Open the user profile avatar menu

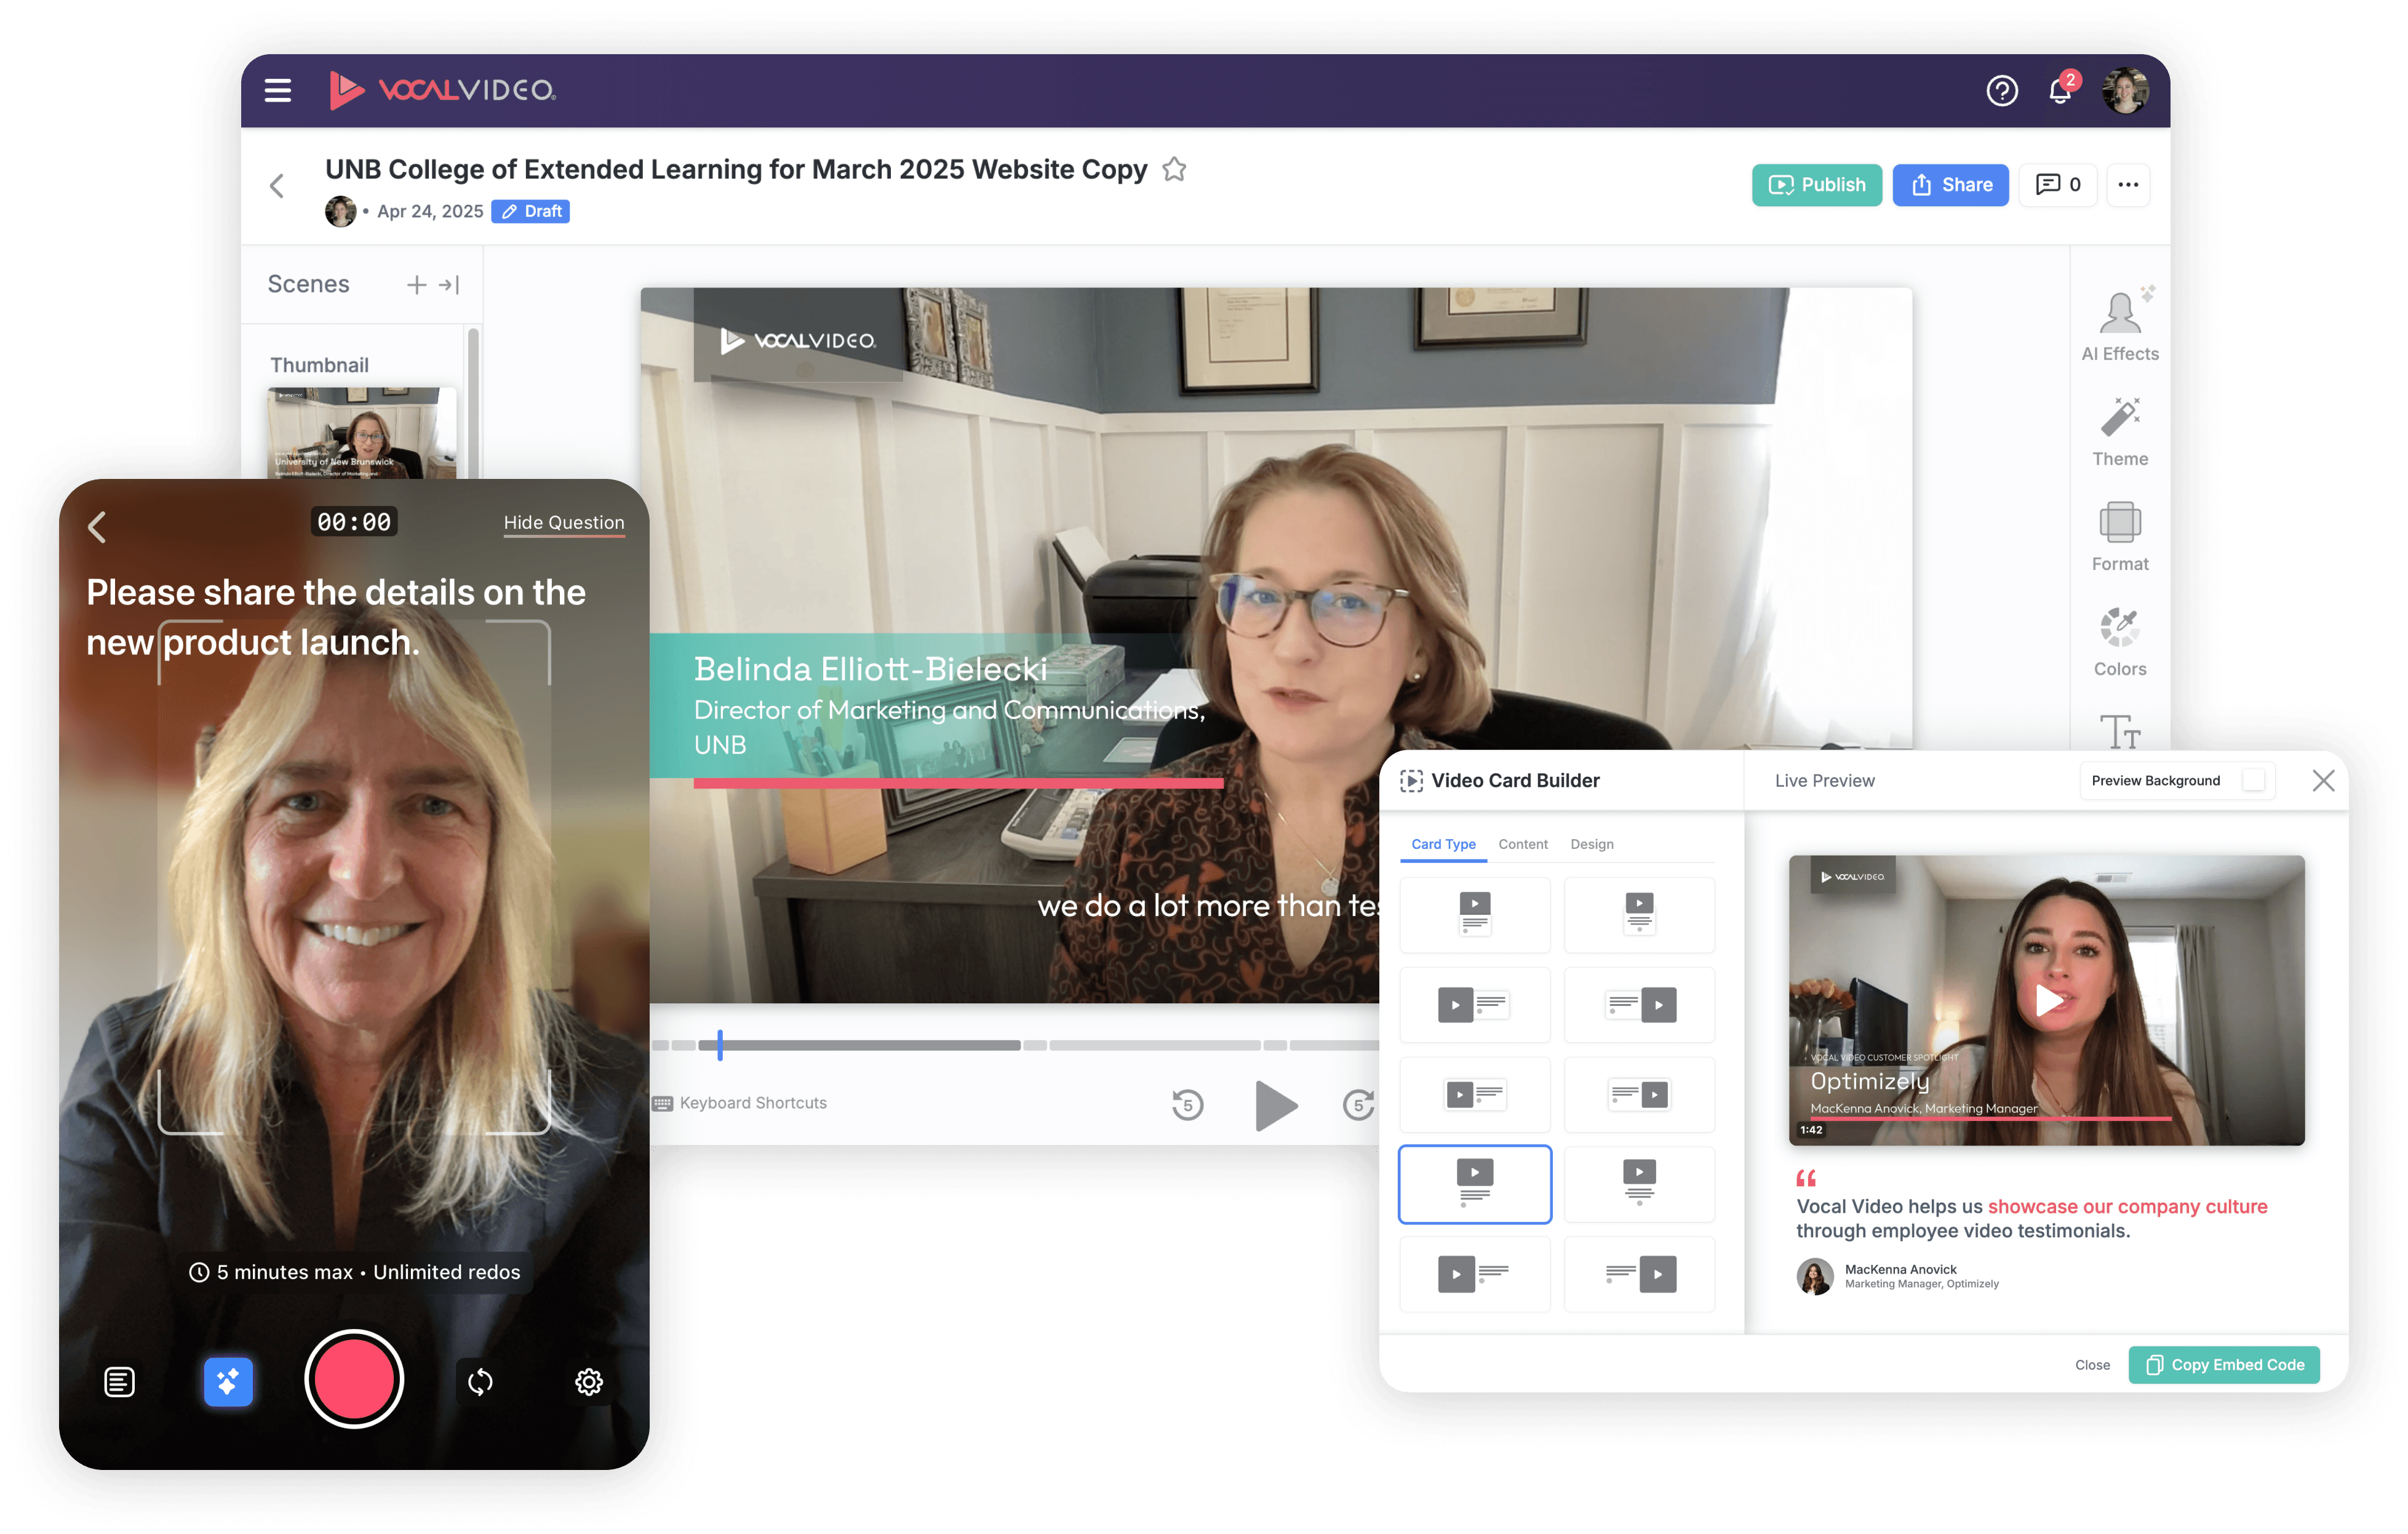tap(2125, 91)
